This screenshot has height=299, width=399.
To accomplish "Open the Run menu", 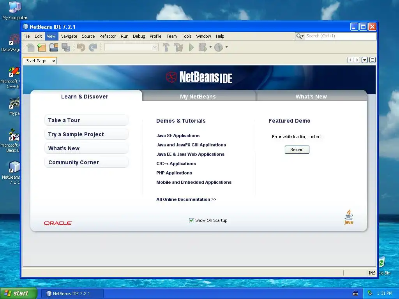I will click(x=124, y=36).
